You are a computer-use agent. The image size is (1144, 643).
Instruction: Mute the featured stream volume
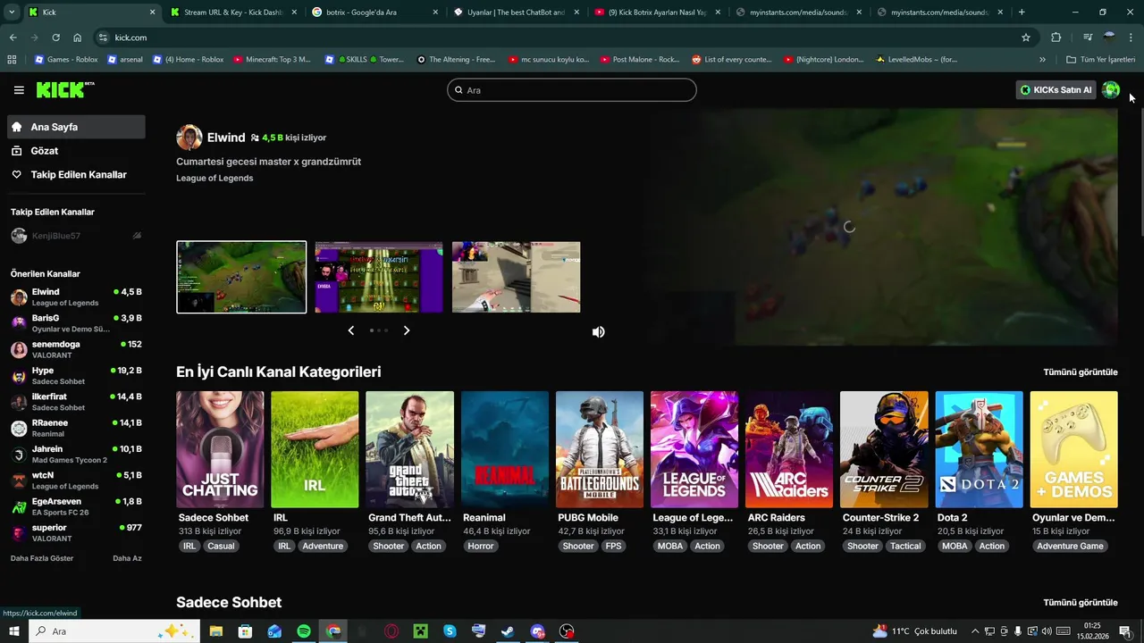(x=599, y=331)
